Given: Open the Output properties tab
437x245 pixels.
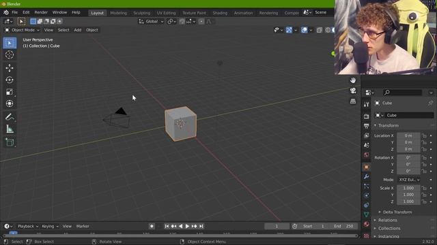Looking at the screenshot, I should pos(366,126).
